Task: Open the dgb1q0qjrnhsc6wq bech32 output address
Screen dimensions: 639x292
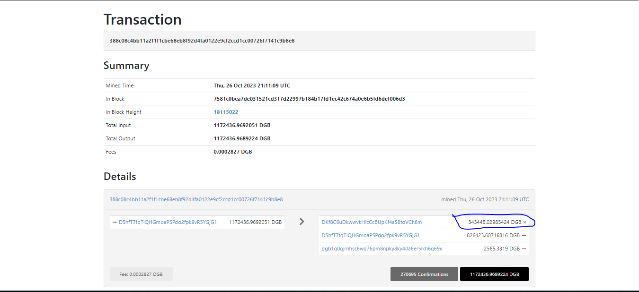Action: click(x=382, y=249)
